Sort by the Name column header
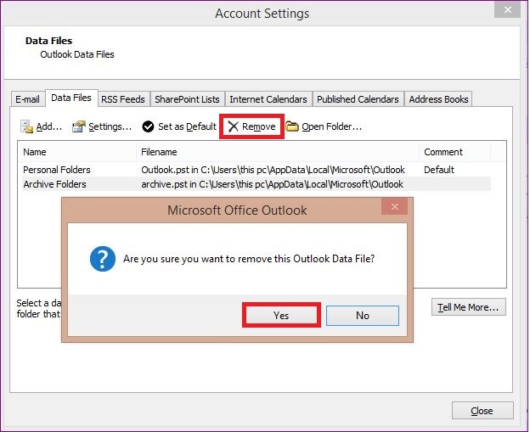Viewport: 530px width, 432px height. [79, 152]
